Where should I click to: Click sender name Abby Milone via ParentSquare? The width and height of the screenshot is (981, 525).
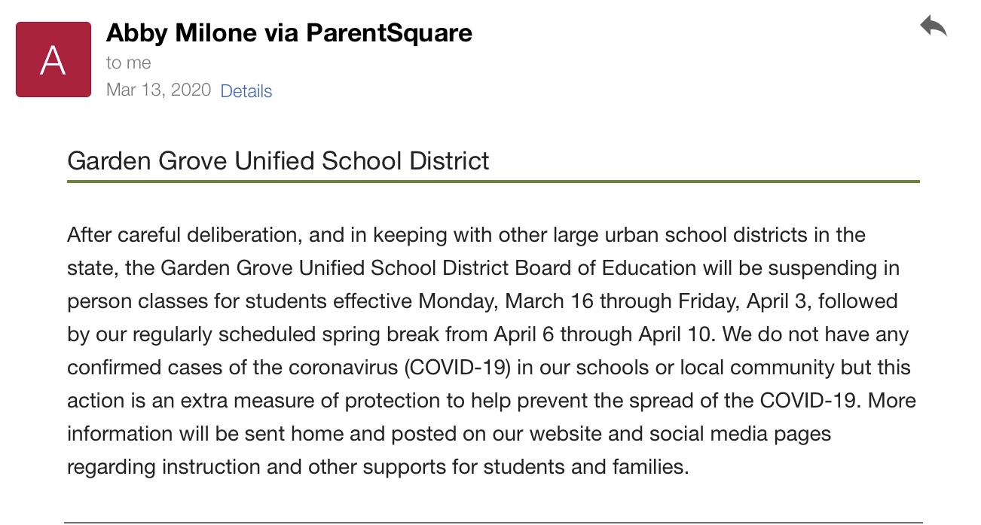pos(289,32)
